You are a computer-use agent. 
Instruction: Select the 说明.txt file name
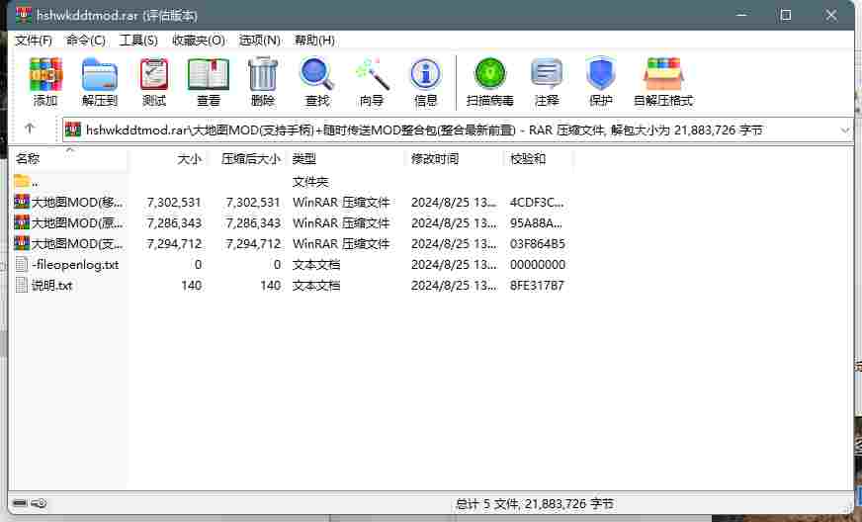(52, 286)
